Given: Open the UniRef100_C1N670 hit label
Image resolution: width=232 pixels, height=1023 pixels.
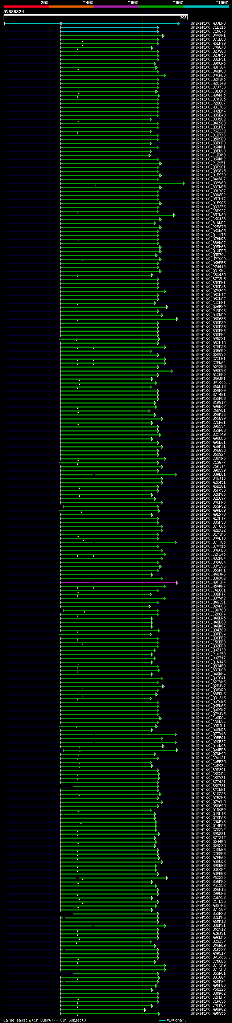Looking at the screenshot, I should [208, 31].
